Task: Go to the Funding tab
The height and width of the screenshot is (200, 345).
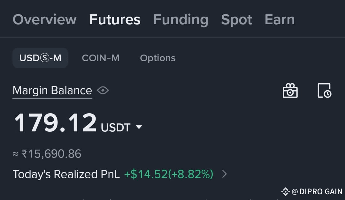Action: pos(180,20)
